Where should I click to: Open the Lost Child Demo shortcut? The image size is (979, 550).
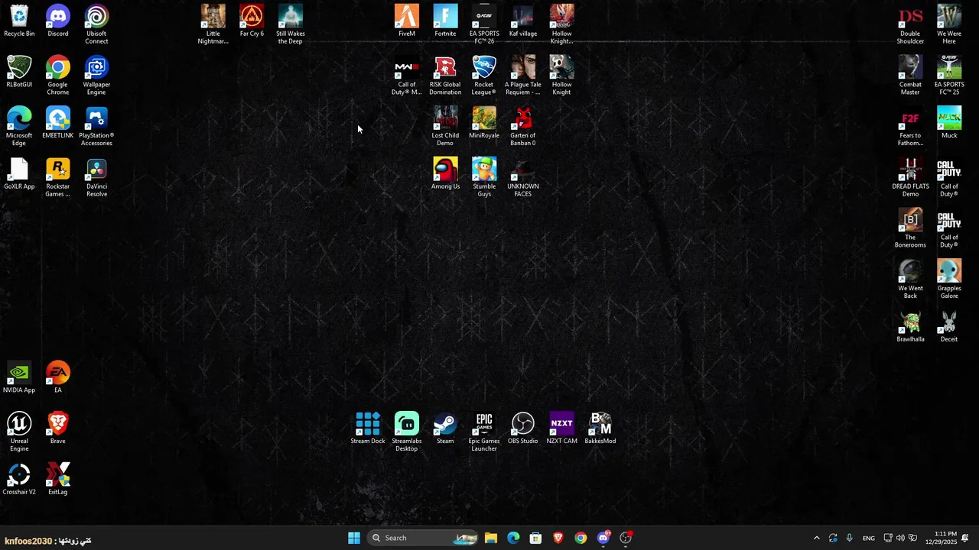tap(445, 127)
